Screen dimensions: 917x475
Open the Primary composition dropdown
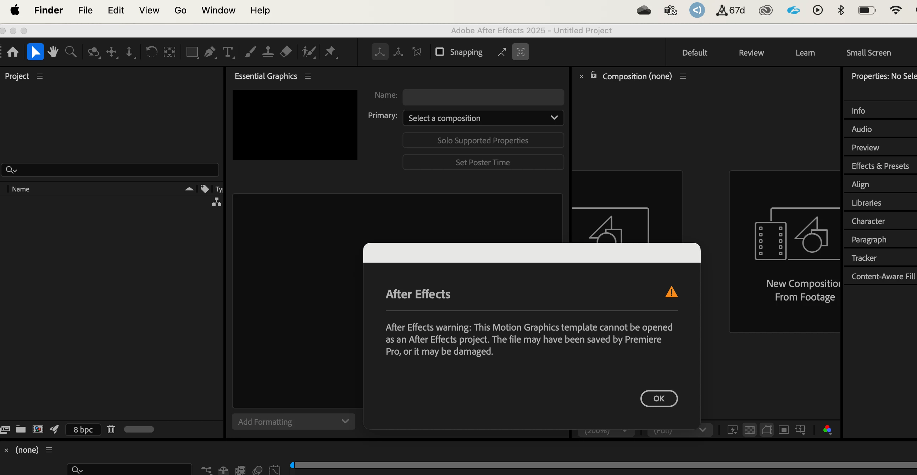tap(483, 118)
